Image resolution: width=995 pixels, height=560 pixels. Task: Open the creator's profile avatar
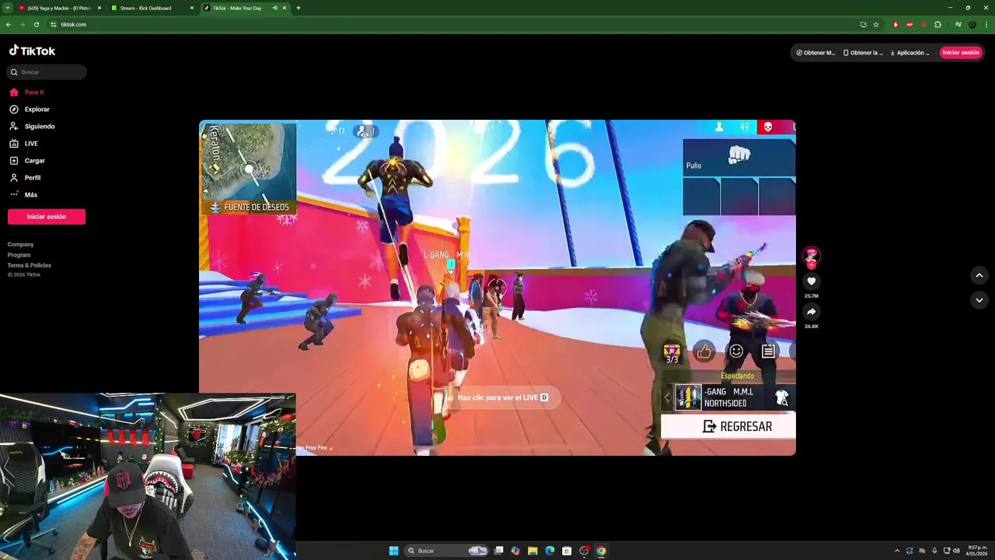click(812, 255)
